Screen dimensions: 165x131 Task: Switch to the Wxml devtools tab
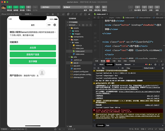click(102, 64)
